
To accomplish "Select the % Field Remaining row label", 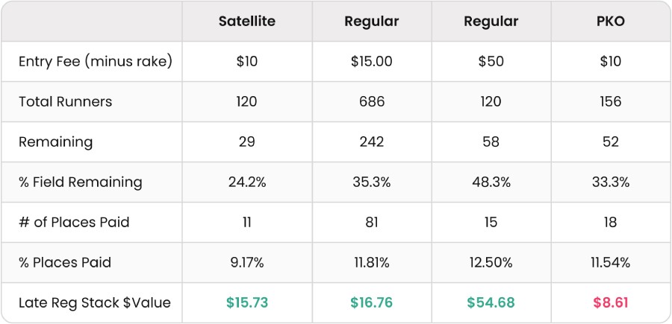I will point(80,182).
